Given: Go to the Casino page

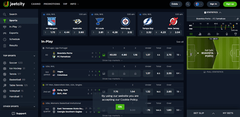Looking at the screenshot, I should click(36, 4).
